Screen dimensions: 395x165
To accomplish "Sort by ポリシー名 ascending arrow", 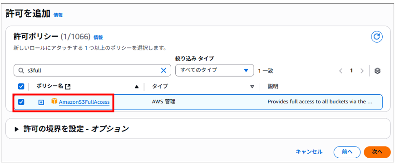I will pyautogui.click(x=137, y=87).
